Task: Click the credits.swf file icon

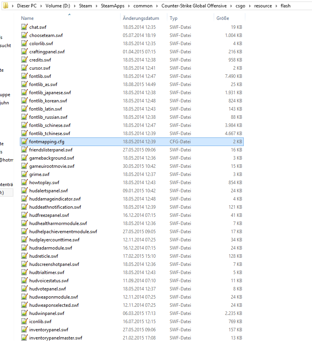Action: tap(25, 60)
